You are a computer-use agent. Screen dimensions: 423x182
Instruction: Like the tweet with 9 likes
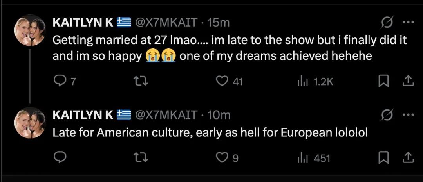222,157
